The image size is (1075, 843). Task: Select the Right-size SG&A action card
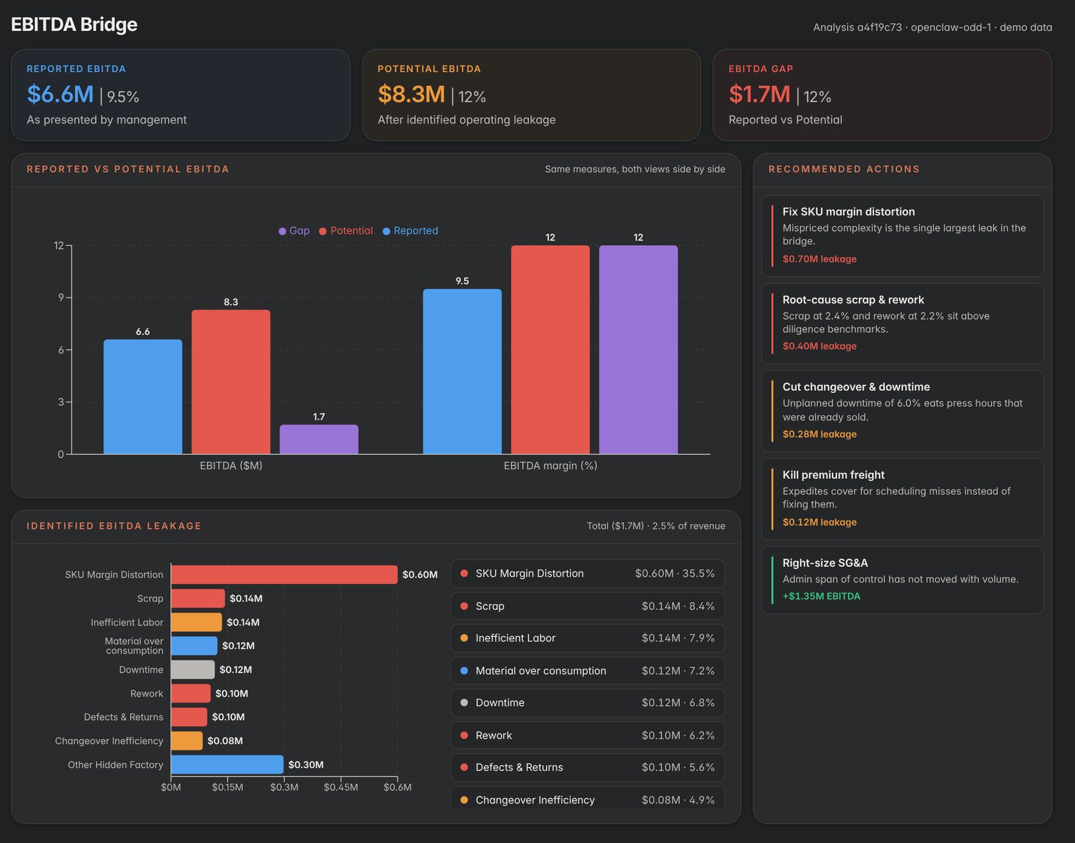pyautogui.click(x=902, y=580)
